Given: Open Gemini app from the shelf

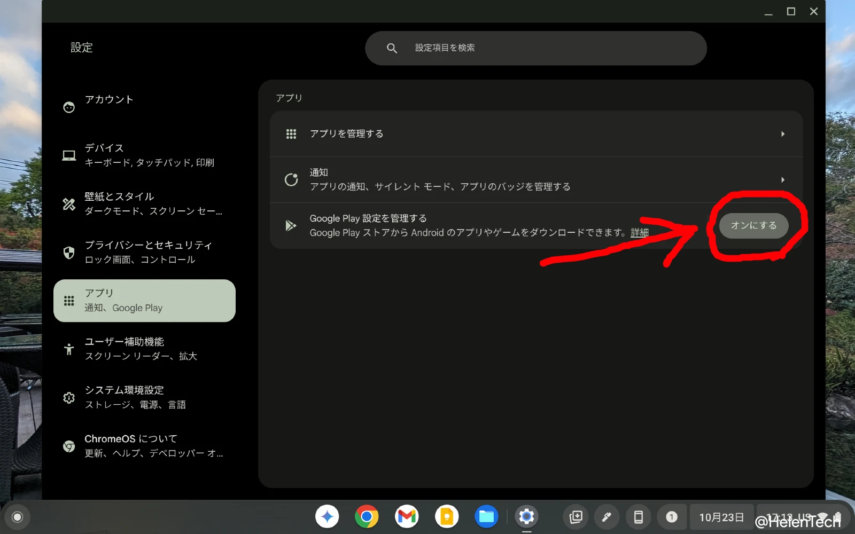Looking at the screenshot, I should point(327,516).
